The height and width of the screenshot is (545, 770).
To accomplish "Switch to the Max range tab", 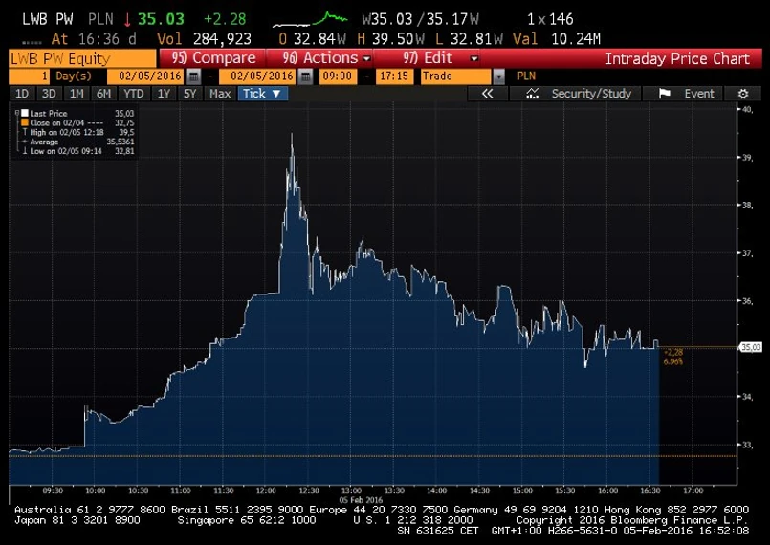I will point(219,94).
